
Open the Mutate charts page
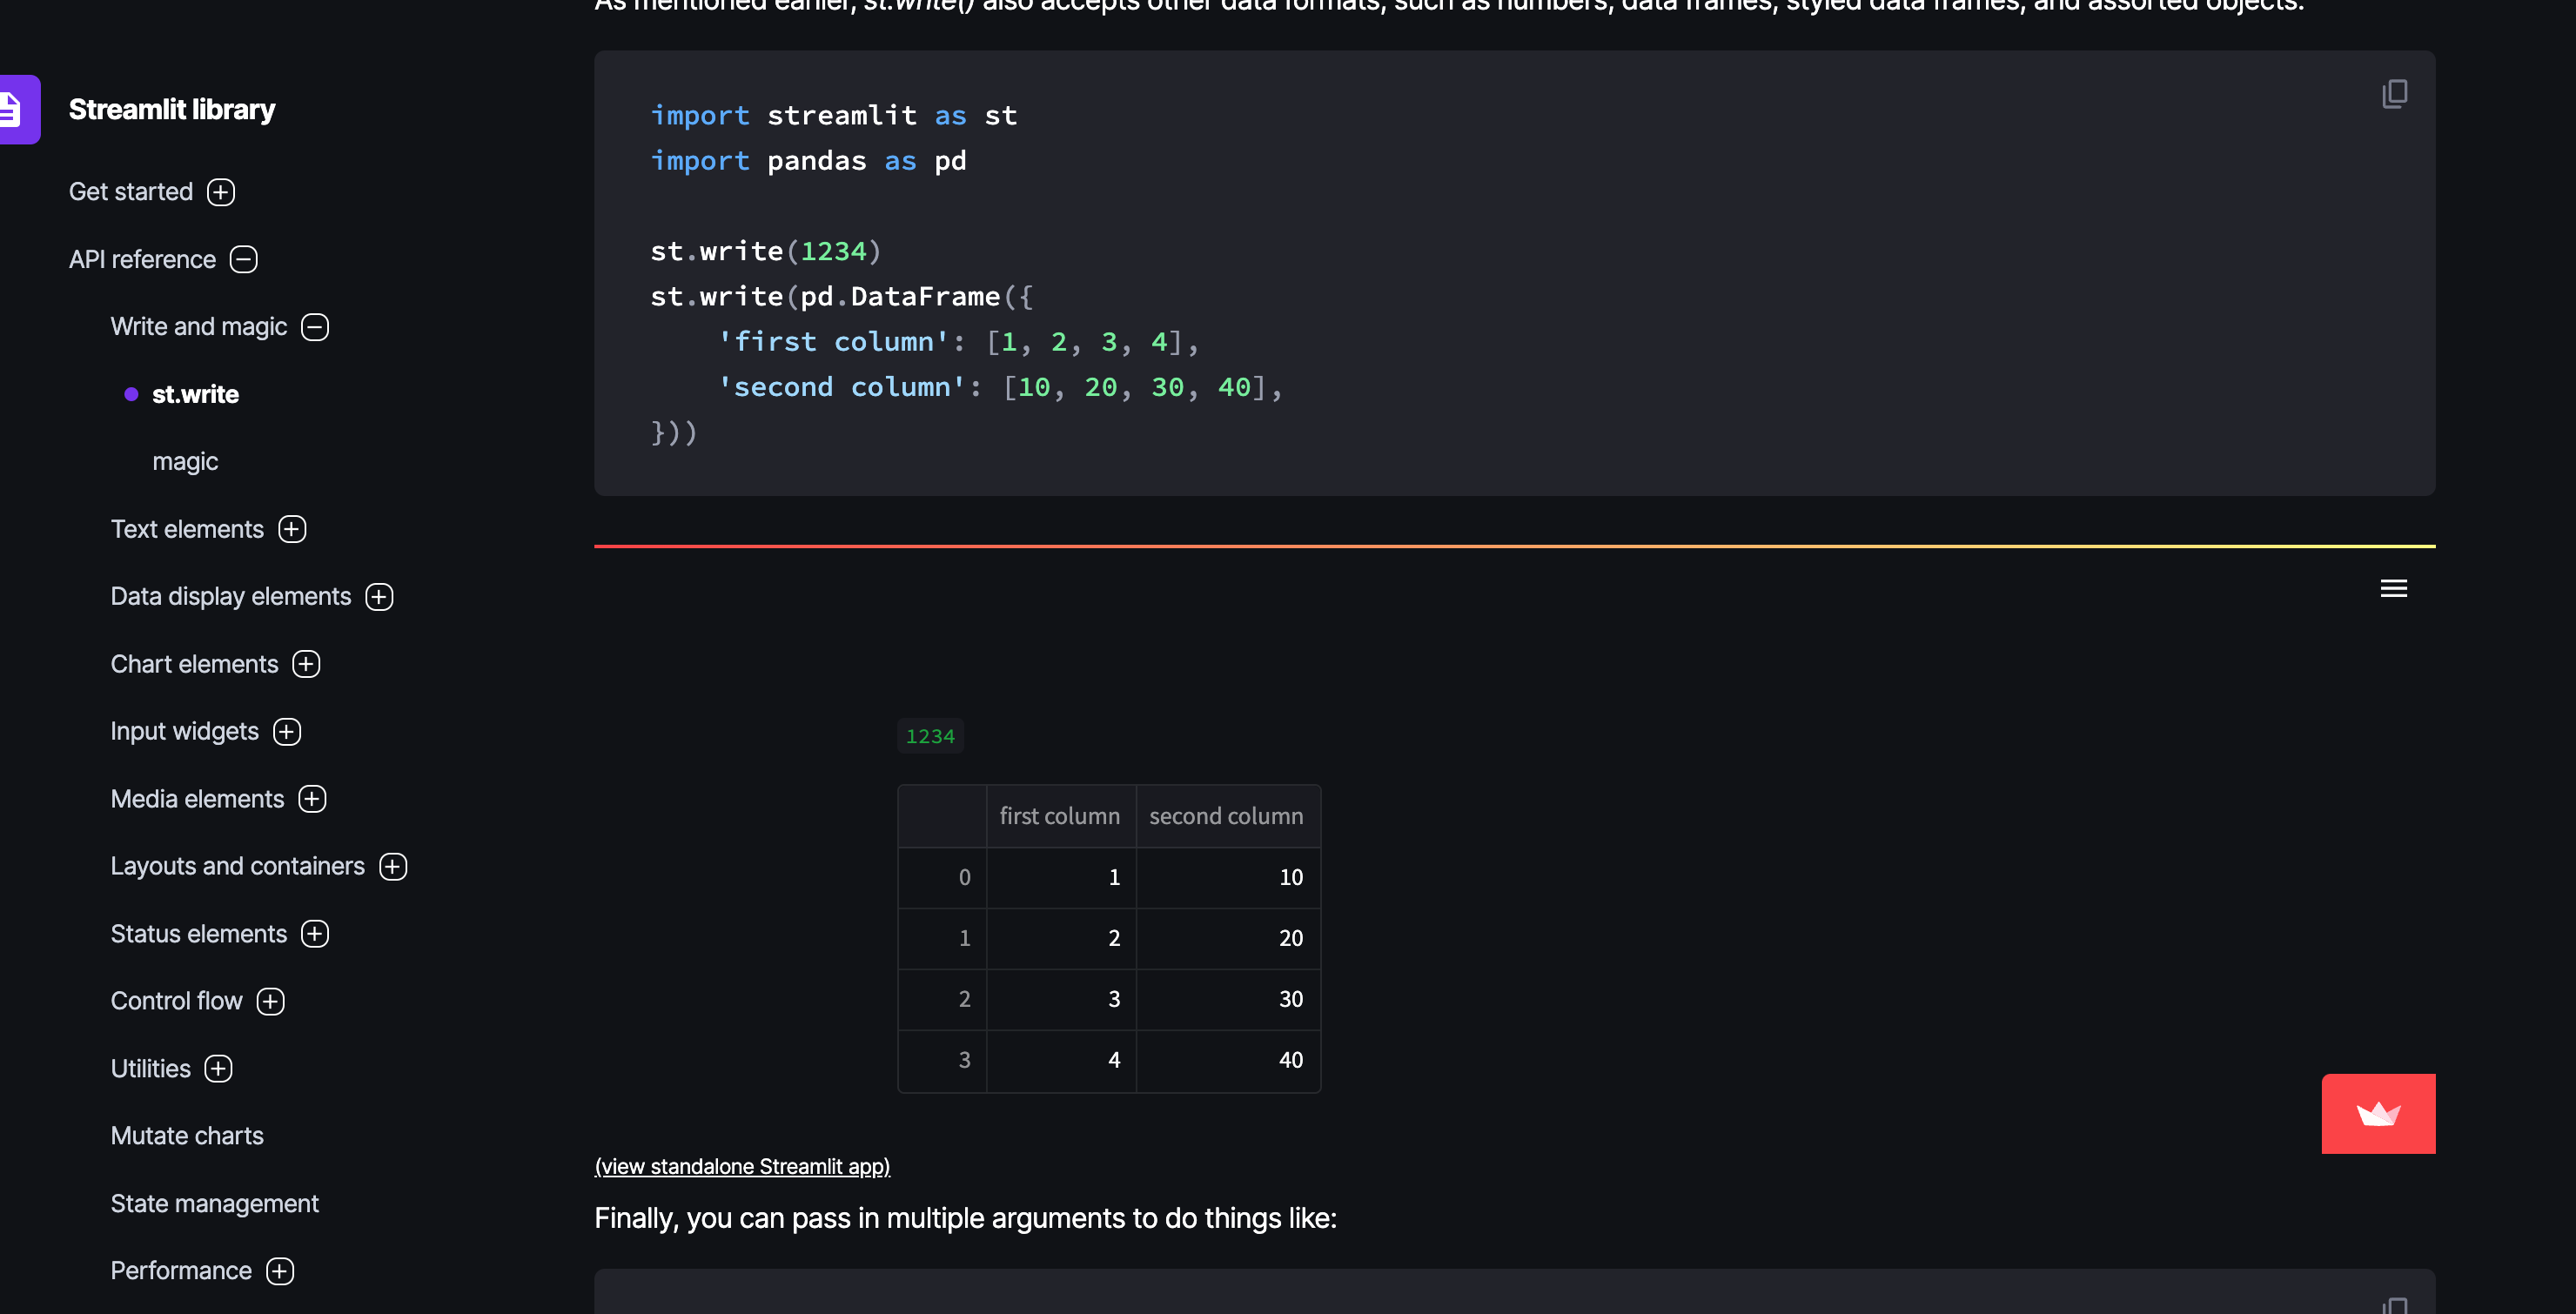[187, 1136]
